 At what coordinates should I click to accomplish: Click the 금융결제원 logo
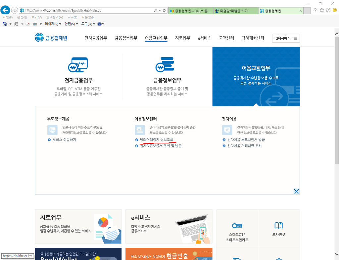pyautogui.click(x=51, y=38)
